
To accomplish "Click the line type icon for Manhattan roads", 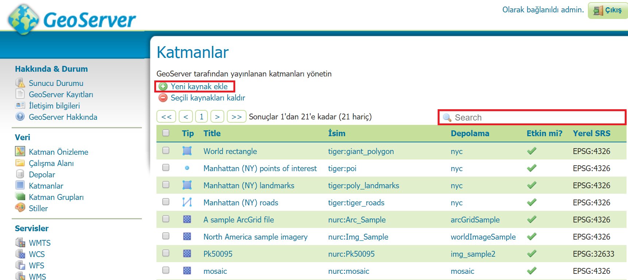I will [187, 202].
